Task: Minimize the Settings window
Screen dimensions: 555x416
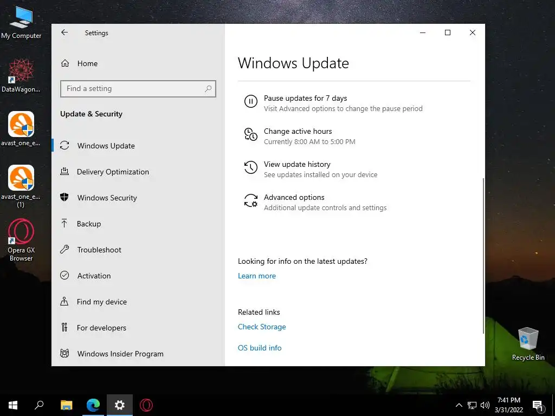Action: click(423, 32)
